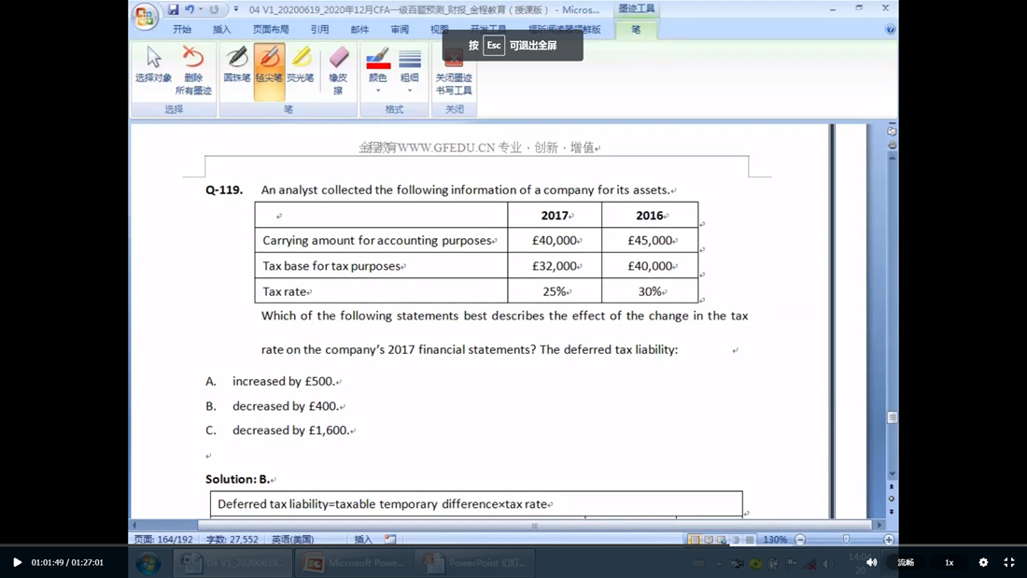Image resolution: width=1027 pixels, height=578 pixels.
Task: Click the vertical scrollbar thumb
Action: point(892,417)
